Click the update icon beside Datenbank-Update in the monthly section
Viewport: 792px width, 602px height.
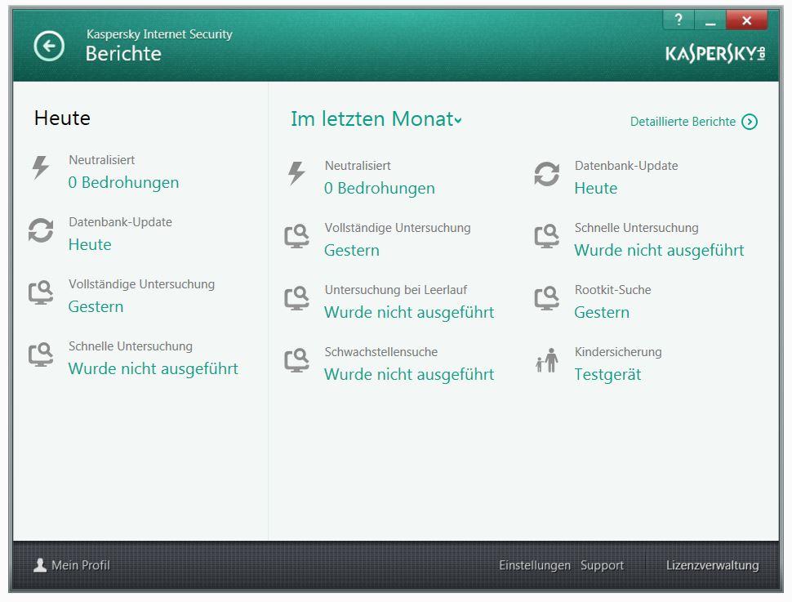click(x=546, y=174)
